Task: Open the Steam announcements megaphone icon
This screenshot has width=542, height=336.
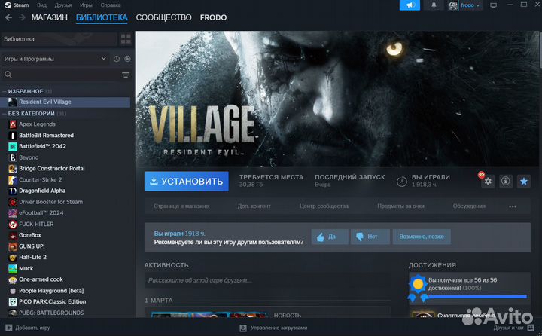Action: pos(410,5)
